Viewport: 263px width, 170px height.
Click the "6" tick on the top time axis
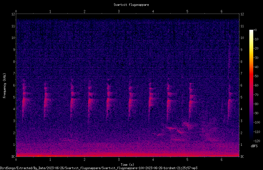pyautogui.click(x=221, y=11)
